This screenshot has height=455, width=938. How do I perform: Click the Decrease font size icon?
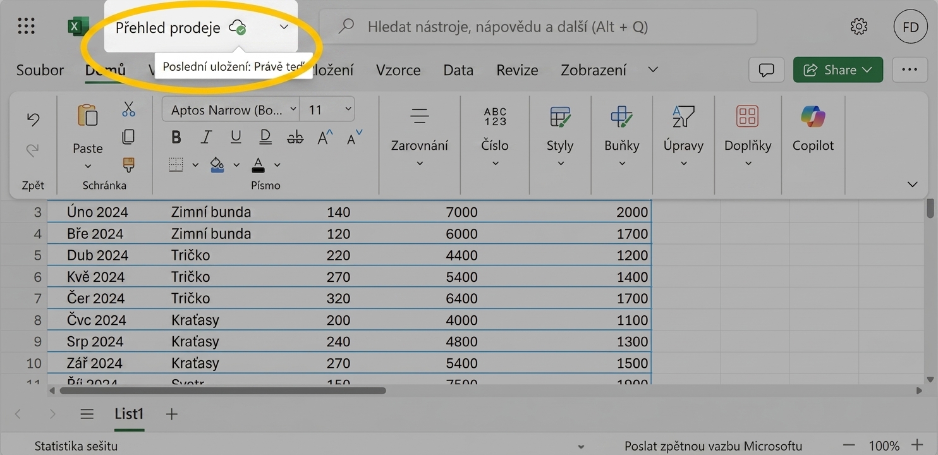pos(355,136)
